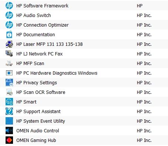Viewport: 168px width, 146px height.
Task: Click the HP LJ Network PC Fax icon
Action: pos(9,54)
